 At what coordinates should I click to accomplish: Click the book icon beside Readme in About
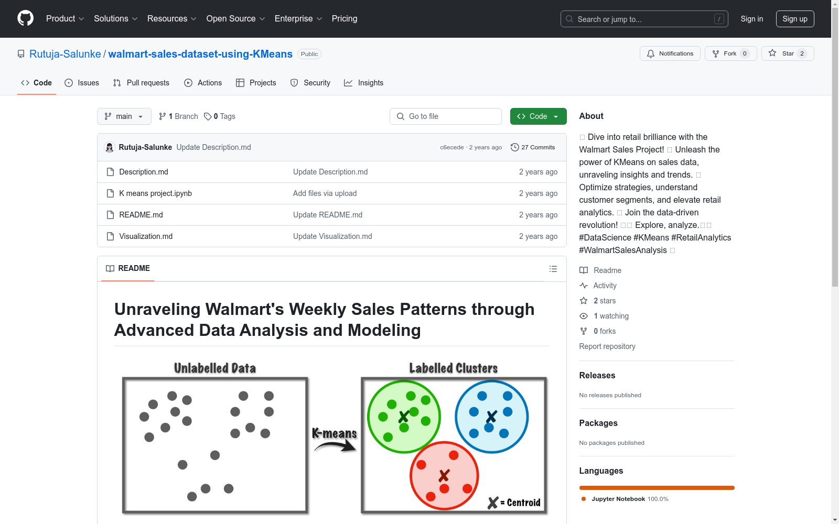(x=584, y=270)
